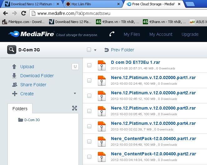Click the Prev Folder return arrow icon
The width and height of the screenshot is (207, 165).
(x=107, y=50)
